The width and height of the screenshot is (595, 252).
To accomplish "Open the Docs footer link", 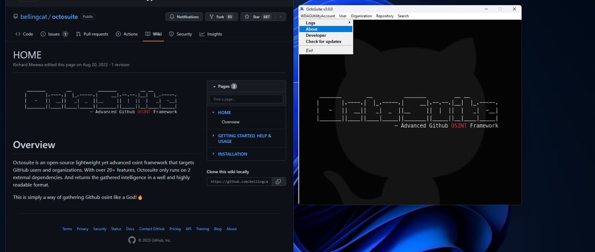I will [130, 229].
